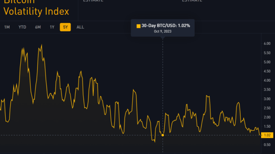Click the 0.50 y-axis label
The image size is (275, 154).
point(267,145)
